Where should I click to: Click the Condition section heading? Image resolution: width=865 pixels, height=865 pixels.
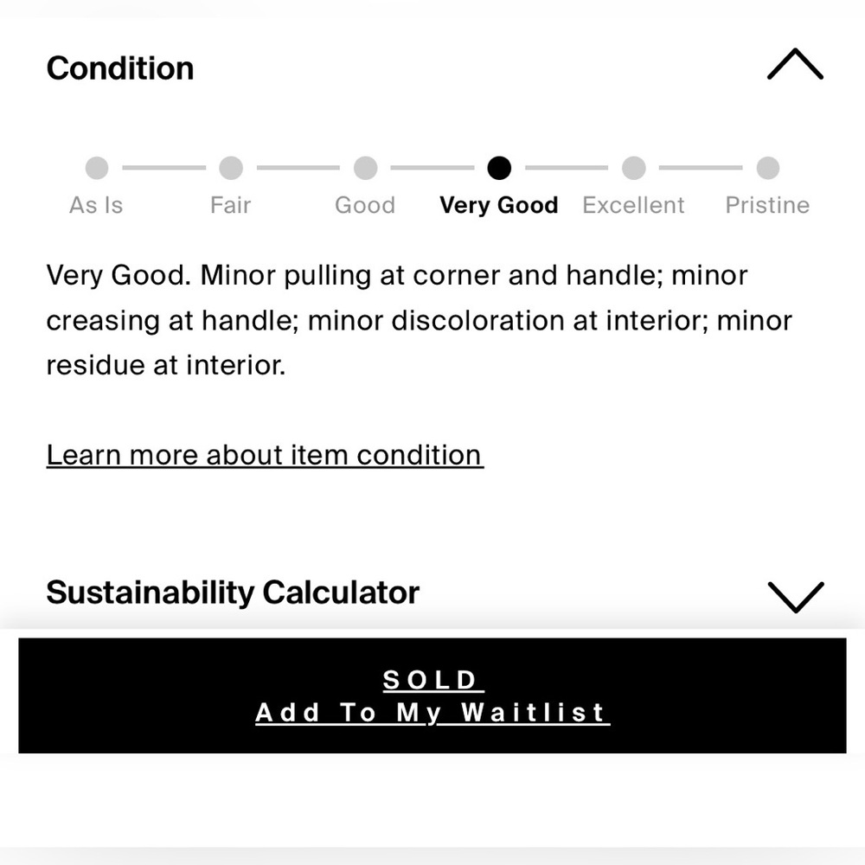120,68
